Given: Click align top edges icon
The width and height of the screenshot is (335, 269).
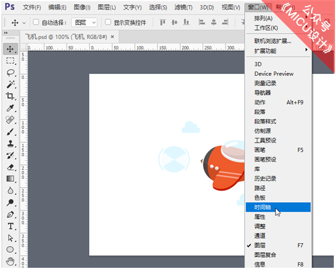Looking at the screenshot, I should click(x=163, y=22).
